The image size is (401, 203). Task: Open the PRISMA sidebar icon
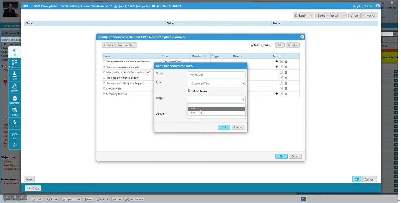(x=14, y=87)
